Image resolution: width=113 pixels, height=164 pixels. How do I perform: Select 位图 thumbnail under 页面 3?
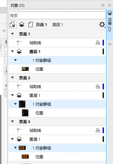point(25,157)
